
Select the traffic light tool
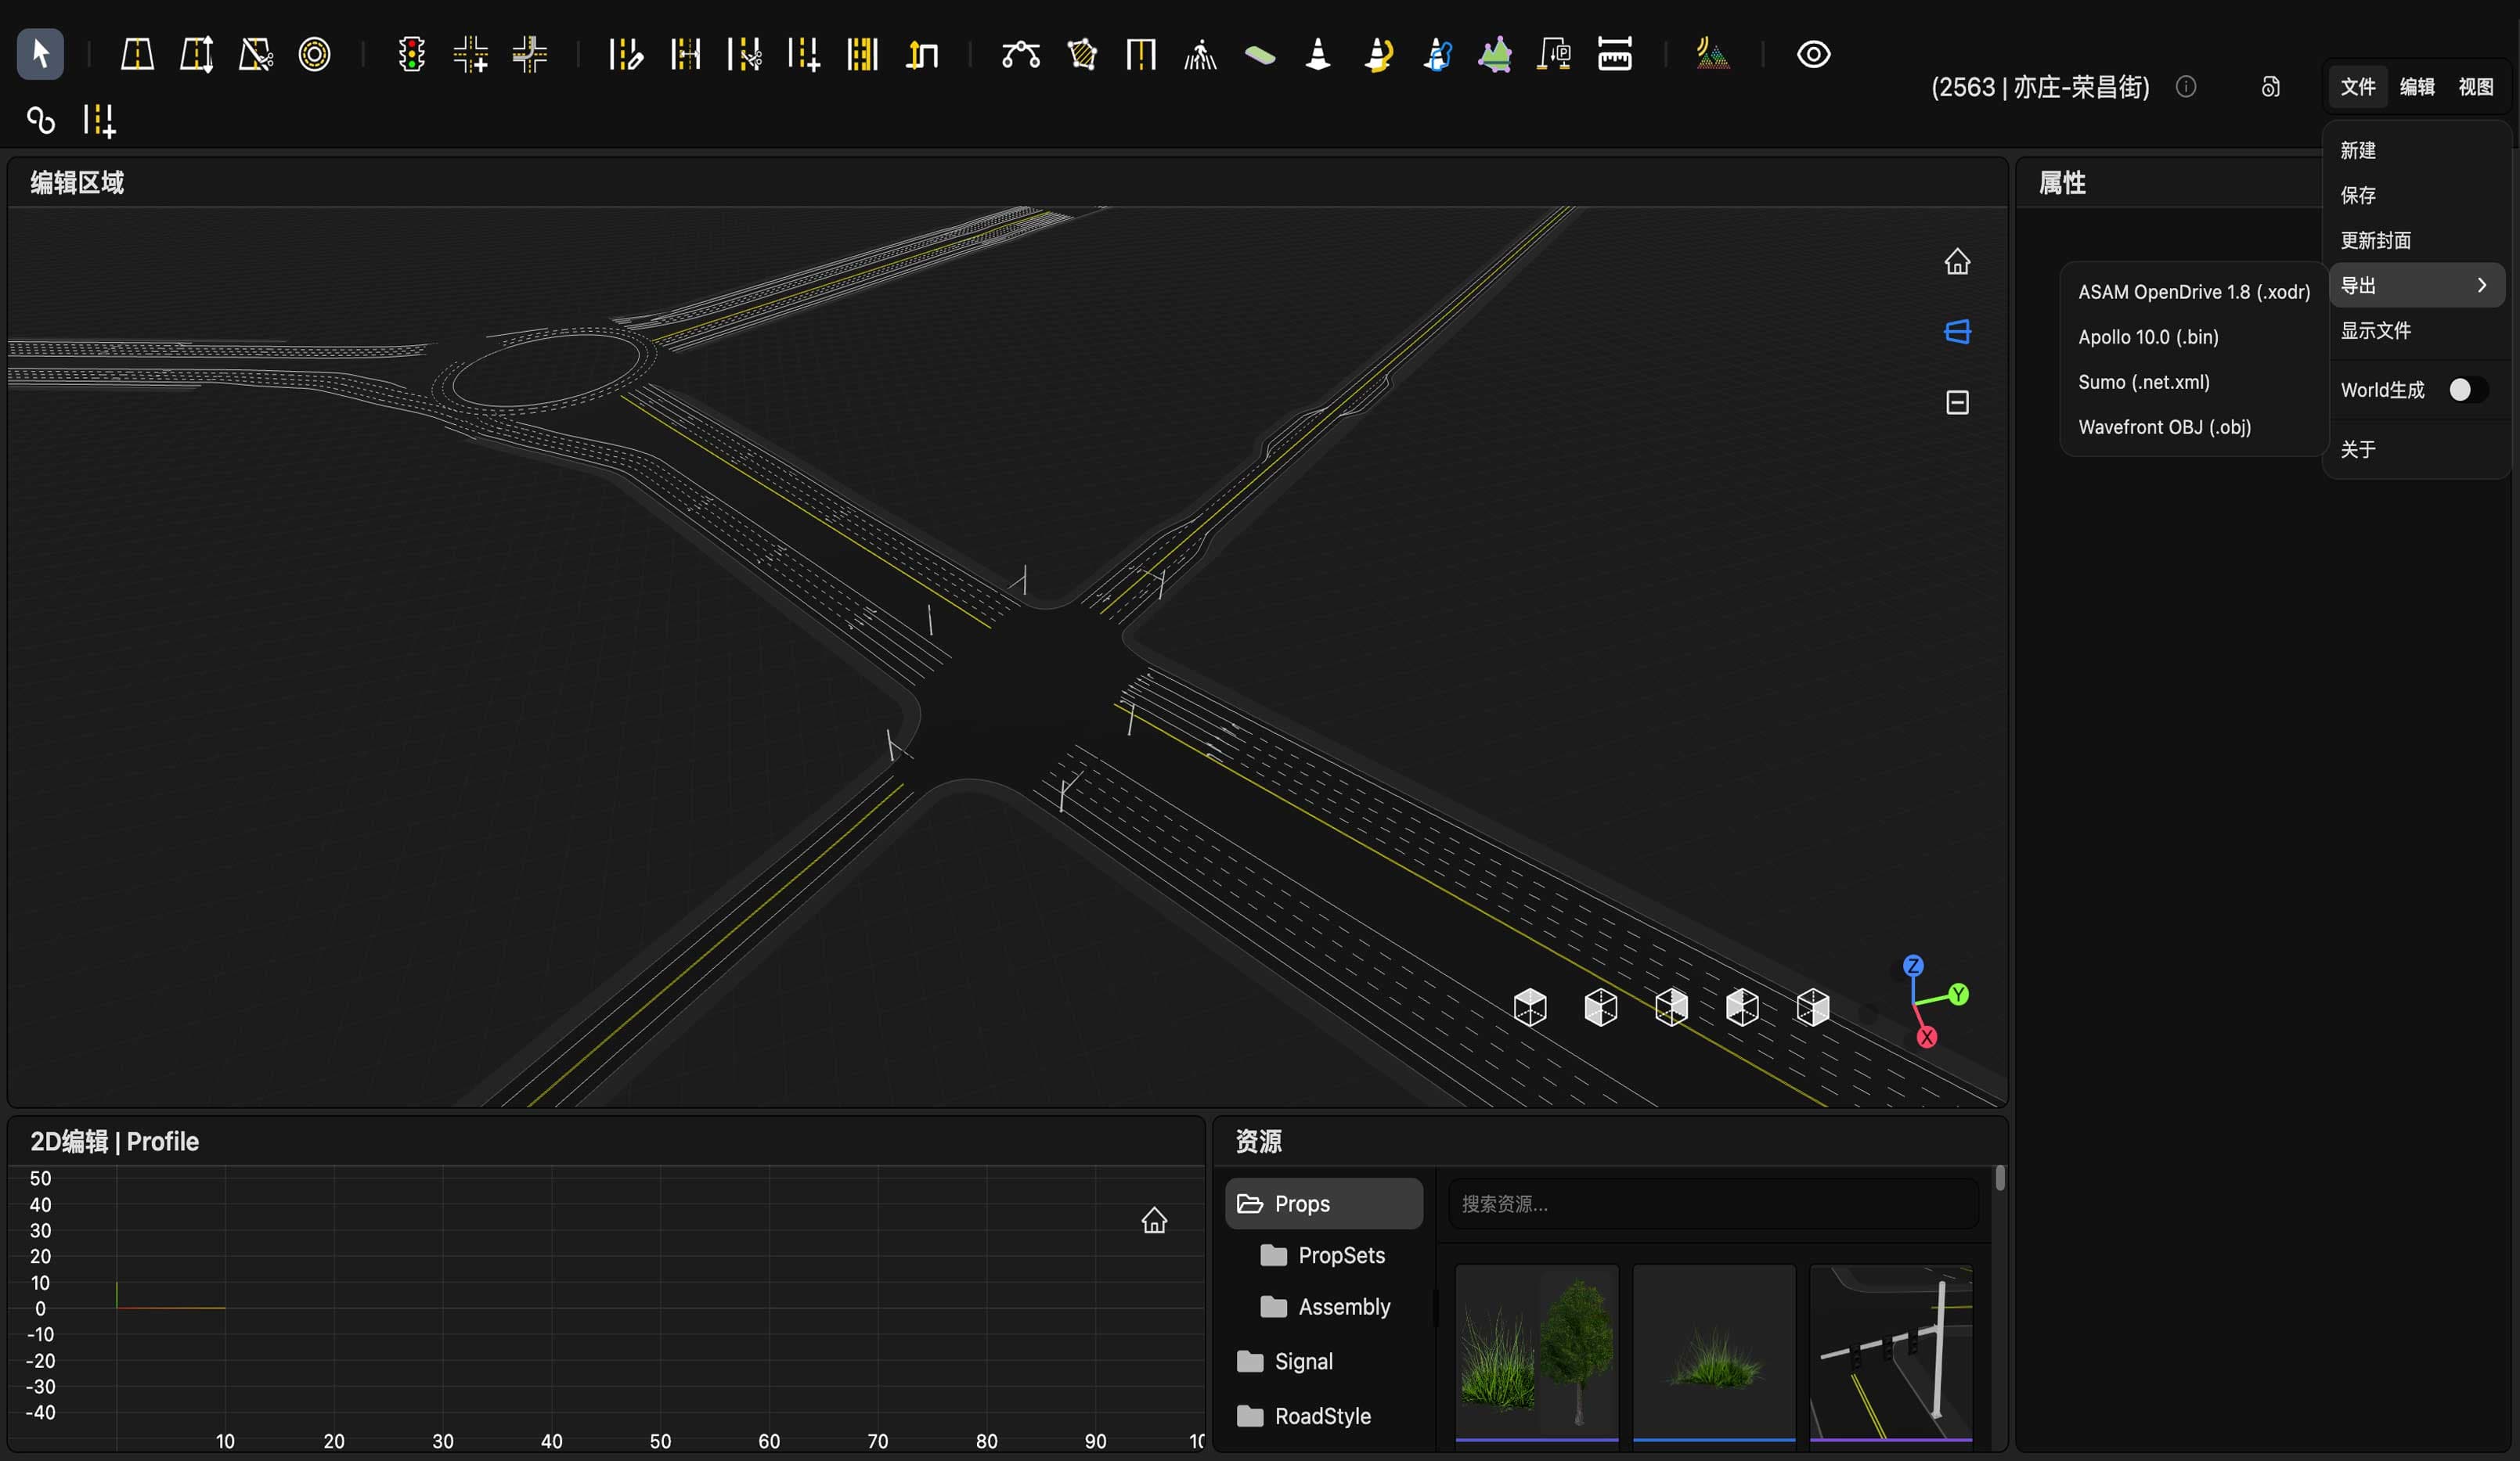point(411,54)
